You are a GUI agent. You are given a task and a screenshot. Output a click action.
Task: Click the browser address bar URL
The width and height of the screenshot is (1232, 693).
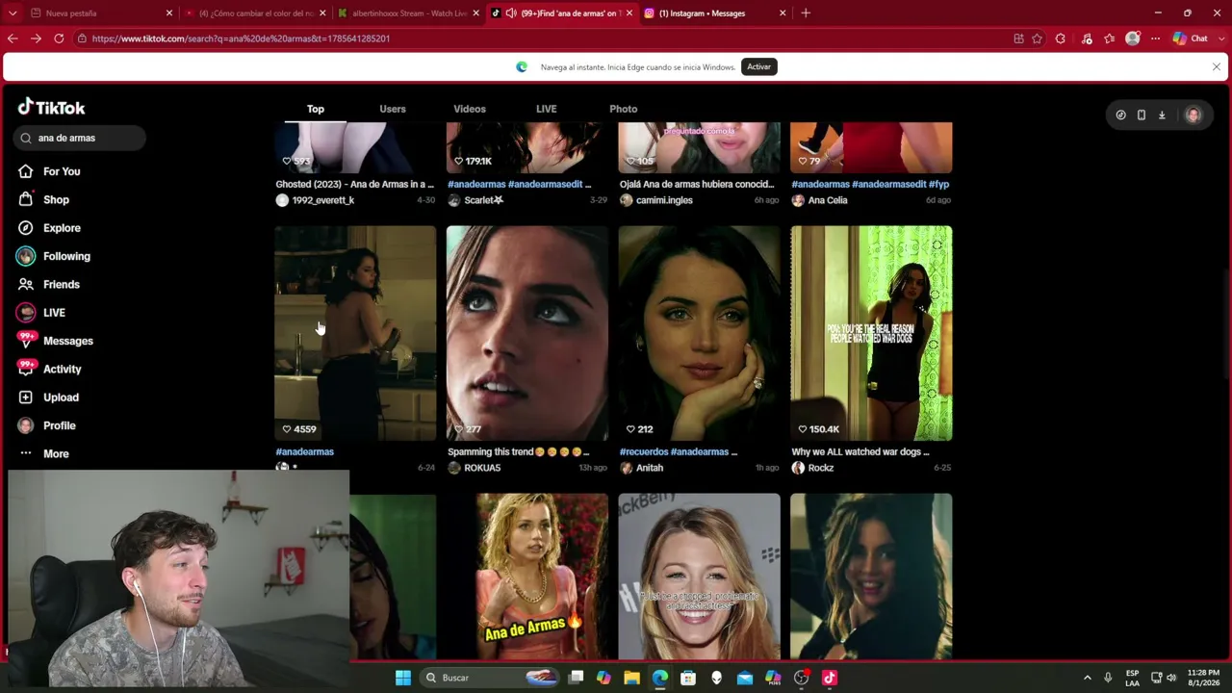(x=241, y=38)
